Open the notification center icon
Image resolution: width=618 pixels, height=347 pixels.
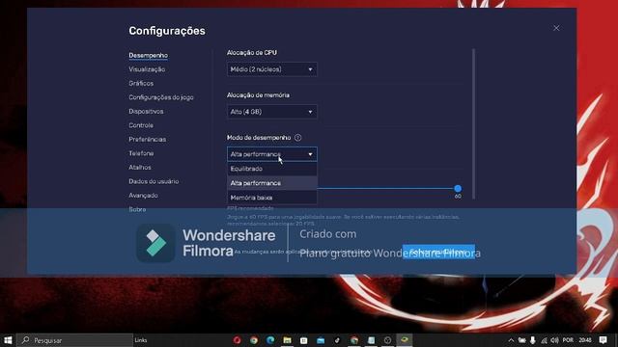[603, 340]
